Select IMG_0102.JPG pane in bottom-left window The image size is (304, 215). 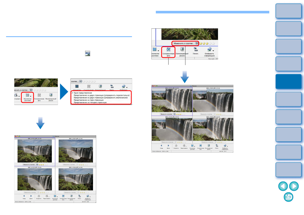click(x=76, y=151)
